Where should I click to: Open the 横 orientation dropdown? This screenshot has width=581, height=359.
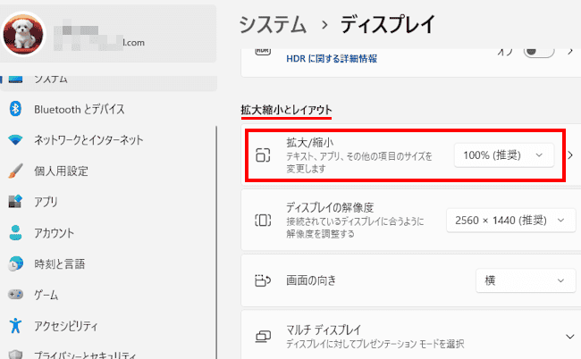[x=526, y=280]
